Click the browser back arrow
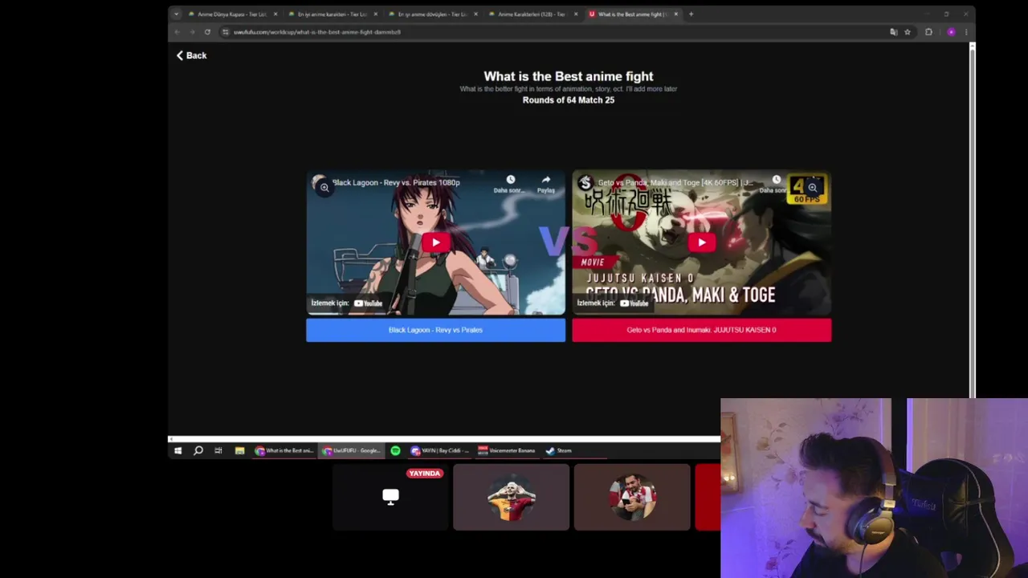 177,32
